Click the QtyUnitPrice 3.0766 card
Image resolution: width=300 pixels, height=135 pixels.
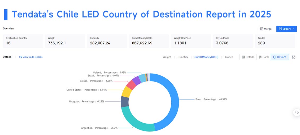tap(233, 41)
